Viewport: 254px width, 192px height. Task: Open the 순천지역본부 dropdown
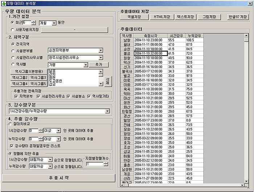(101, 51)
